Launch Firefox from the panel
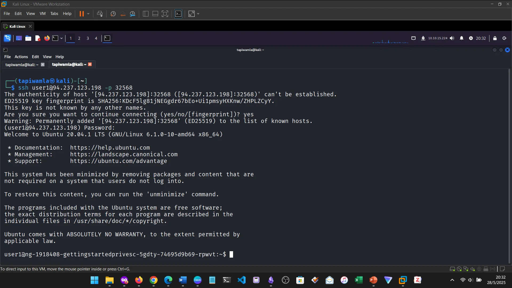Screen dimensions: 512x288 [x=47, y=38]
